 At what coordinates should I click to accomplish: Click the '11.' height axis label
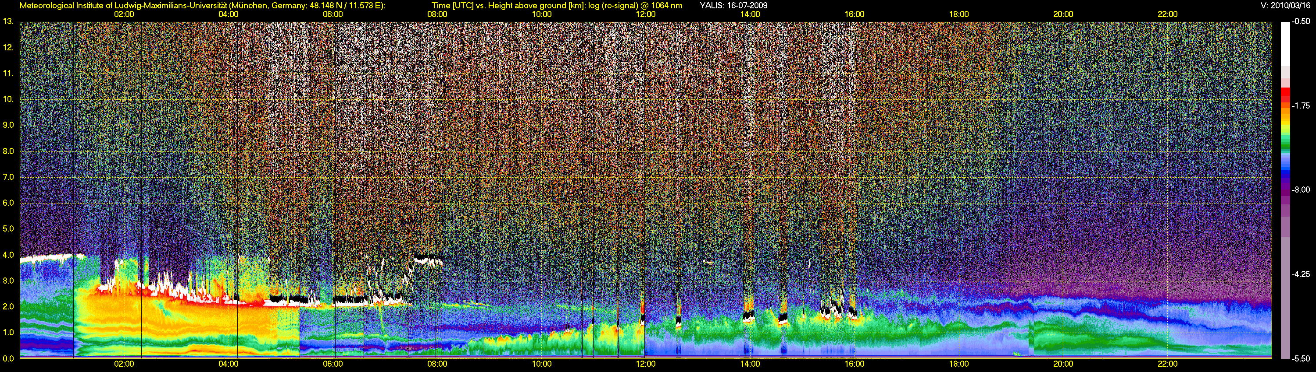[8, 74]
